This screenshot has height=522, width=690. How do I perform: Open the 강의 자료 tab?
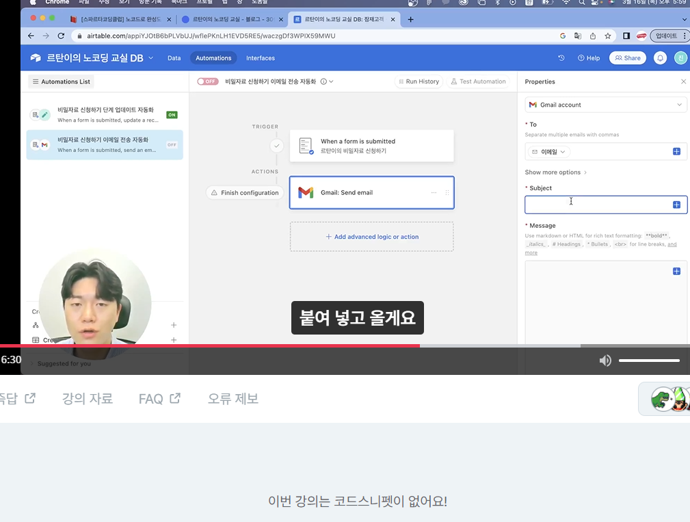point(87,399)
